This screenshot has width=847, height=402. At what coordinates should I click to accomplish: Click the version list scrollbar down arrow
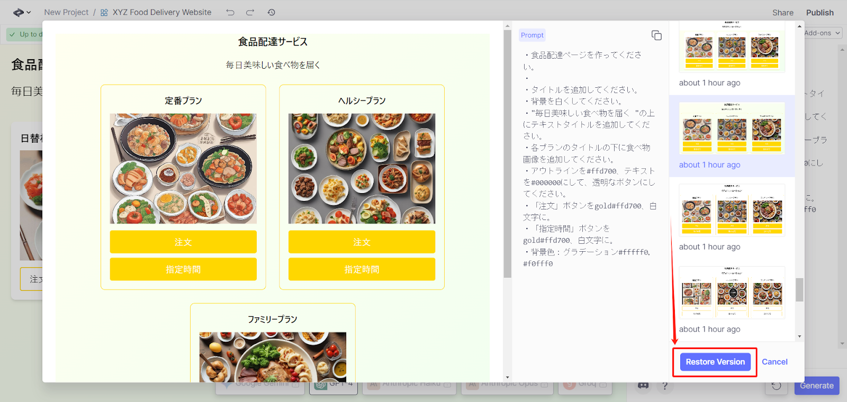pos(799,336)
